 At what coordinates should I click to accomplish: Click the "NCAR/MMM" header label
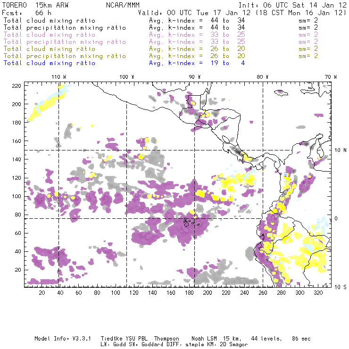tap(123, 5)
